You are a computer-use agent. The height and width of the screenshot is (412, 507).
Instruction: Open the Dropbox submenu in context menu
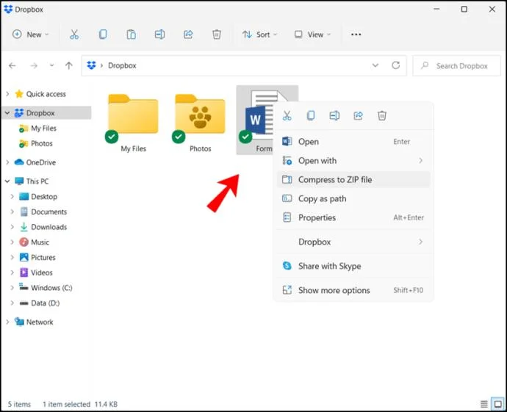[x=353, y=242]
